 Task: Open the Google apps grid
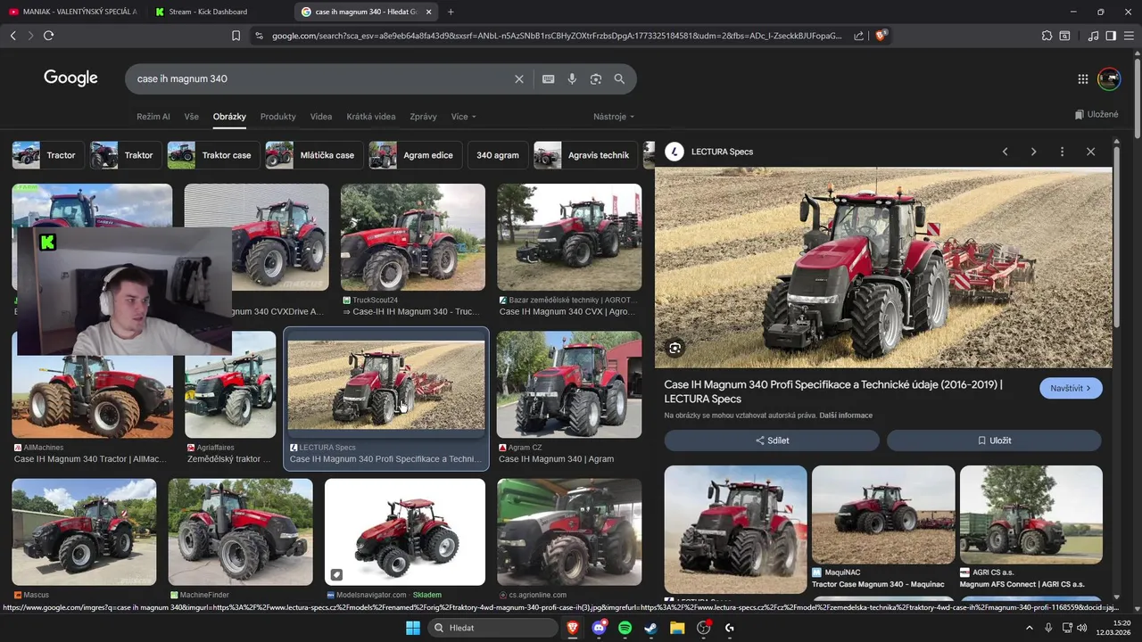click(x=1083, y=78)
